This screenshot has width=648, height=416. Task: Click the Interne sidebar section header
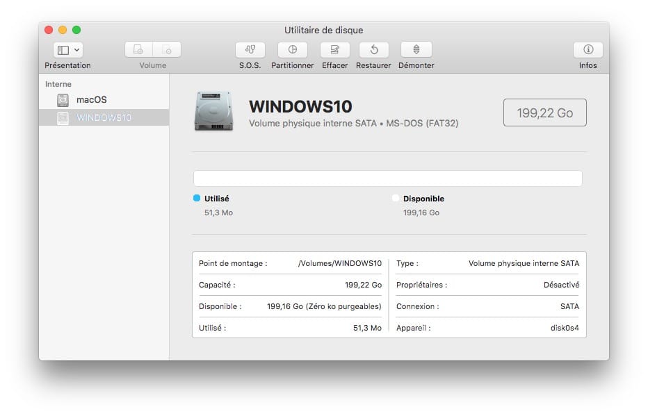click(x=58, y=84)
